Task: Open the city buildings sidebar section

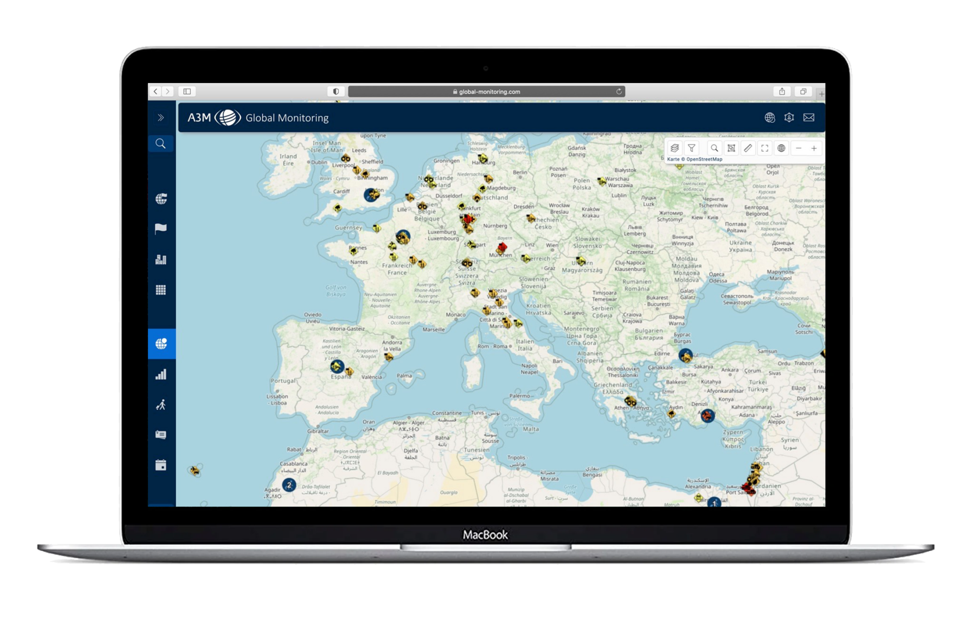Action: [x=161, y=259]
